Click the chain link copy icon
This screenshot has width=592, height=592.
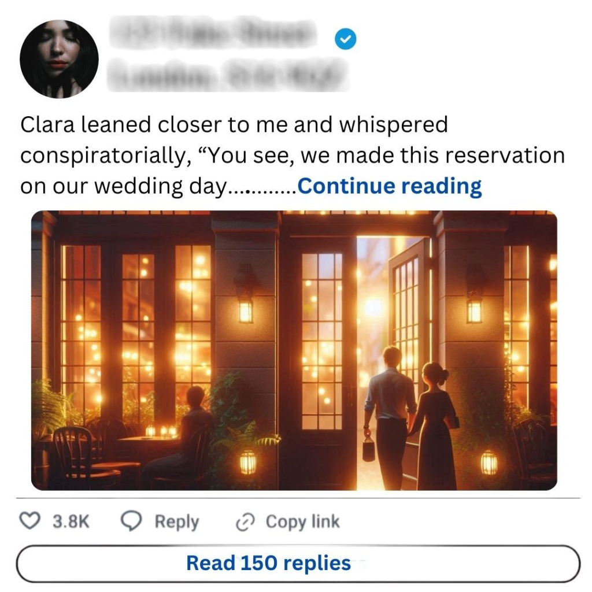[246, 522]
